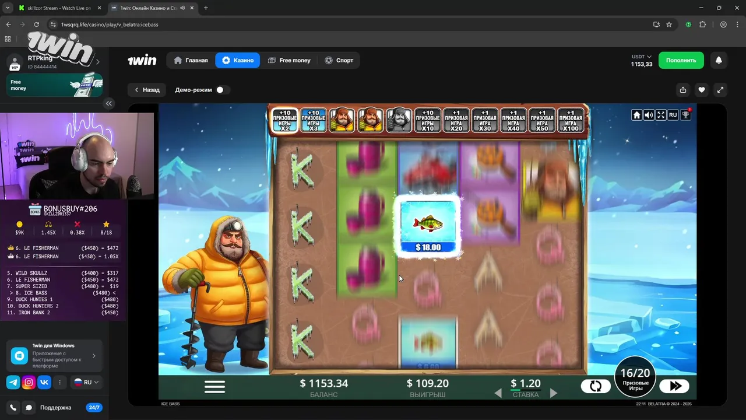This screenshot has height=420, width=746.
Task: Click the 24/7 support badge
Action: [94, 408]
